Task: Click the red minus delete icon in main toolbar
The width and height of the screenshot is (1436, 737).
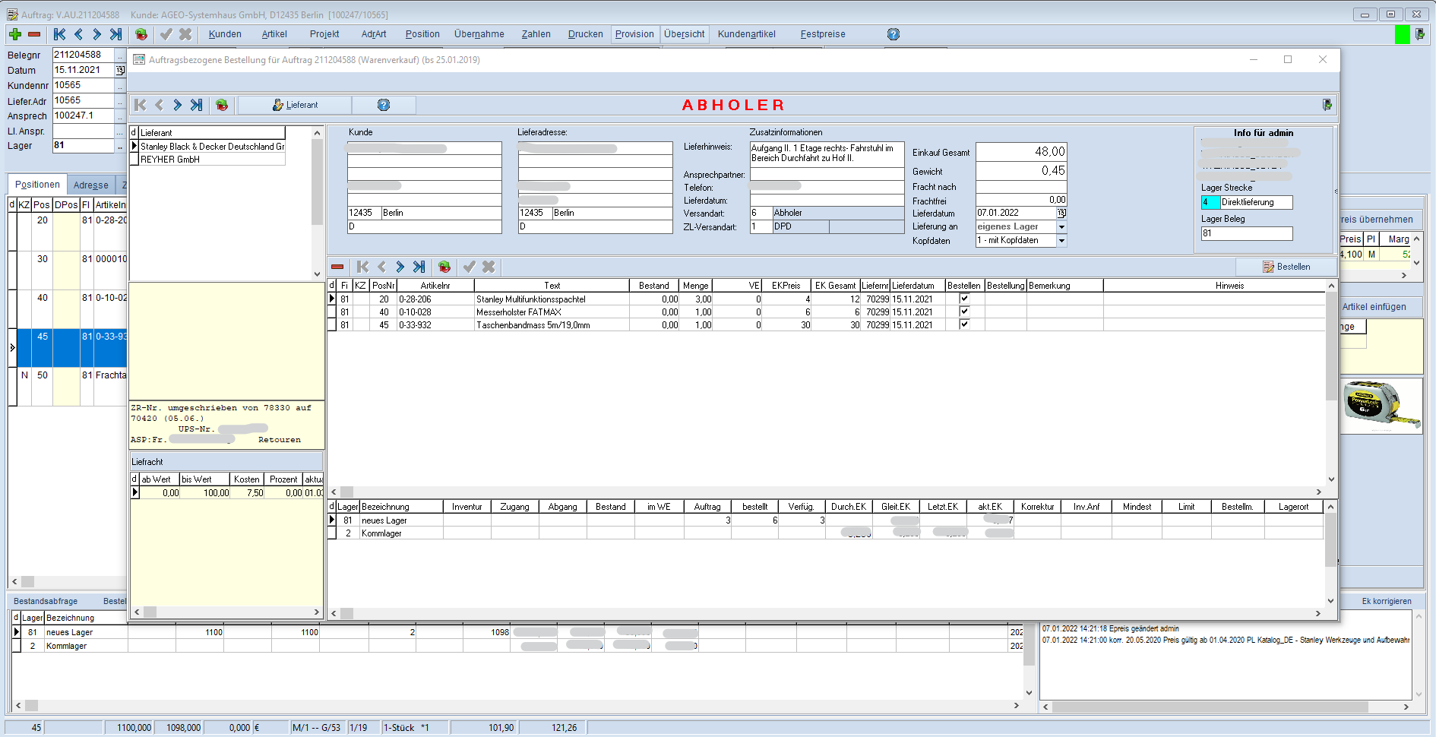Action: [x=34, y=34]
